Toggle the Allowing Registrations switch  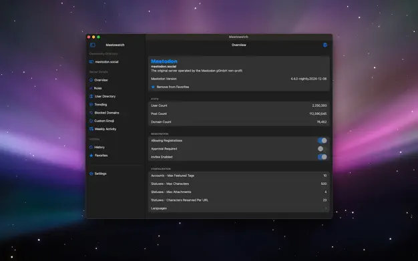pyautogui.click(x=323, y=140)
